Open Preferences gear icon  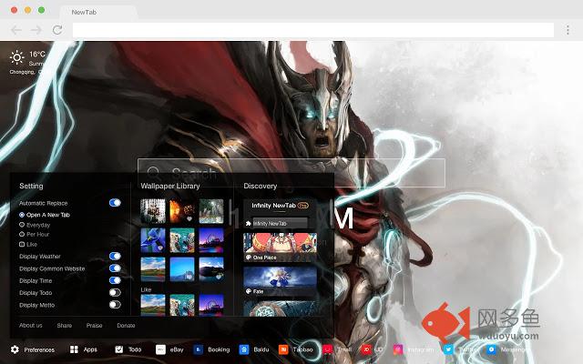click(15, 349)
